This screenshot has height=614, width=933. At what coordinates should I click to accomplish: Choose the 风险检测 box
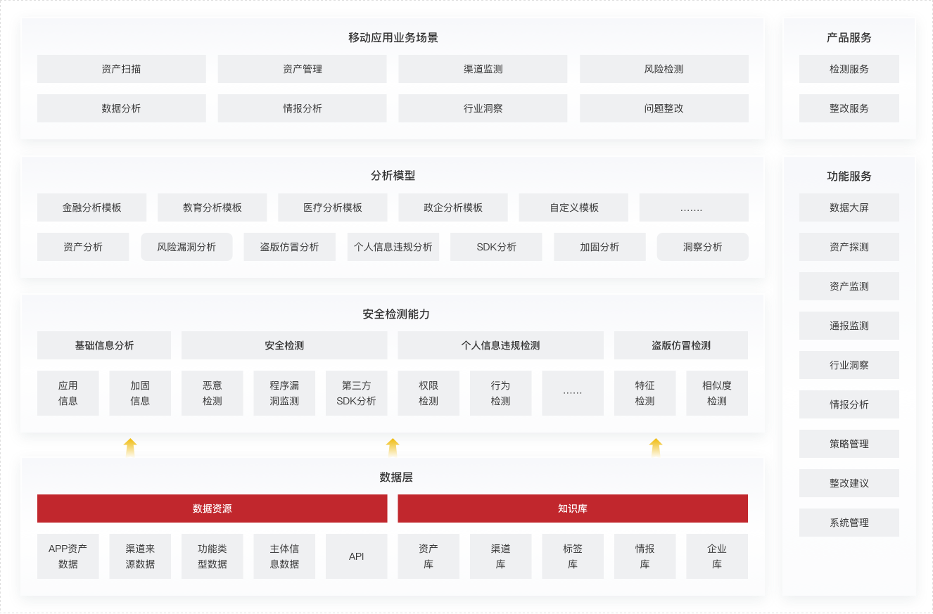[664, 69]
